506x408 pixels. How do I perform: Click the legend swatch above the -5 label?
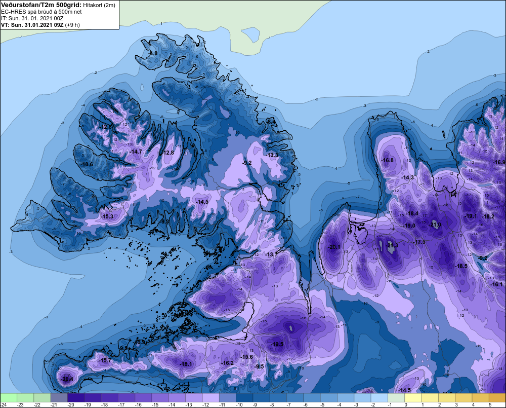coord(329,397)
